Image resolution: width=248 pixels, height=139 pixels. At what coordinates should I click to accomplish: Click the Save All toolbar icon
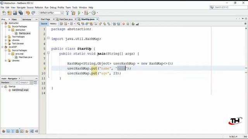click(x=21, y=13)
